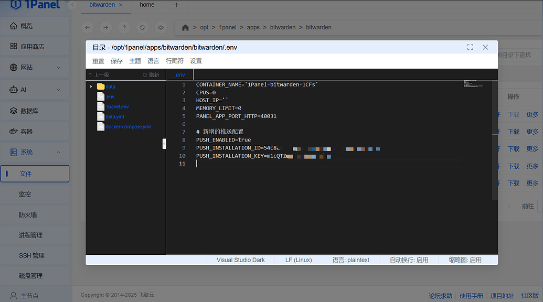The image size is (543, 302).
Task: Toggle 缩略图 minimap in status bar
Action: pyautogui.click(x=465, y=260)
